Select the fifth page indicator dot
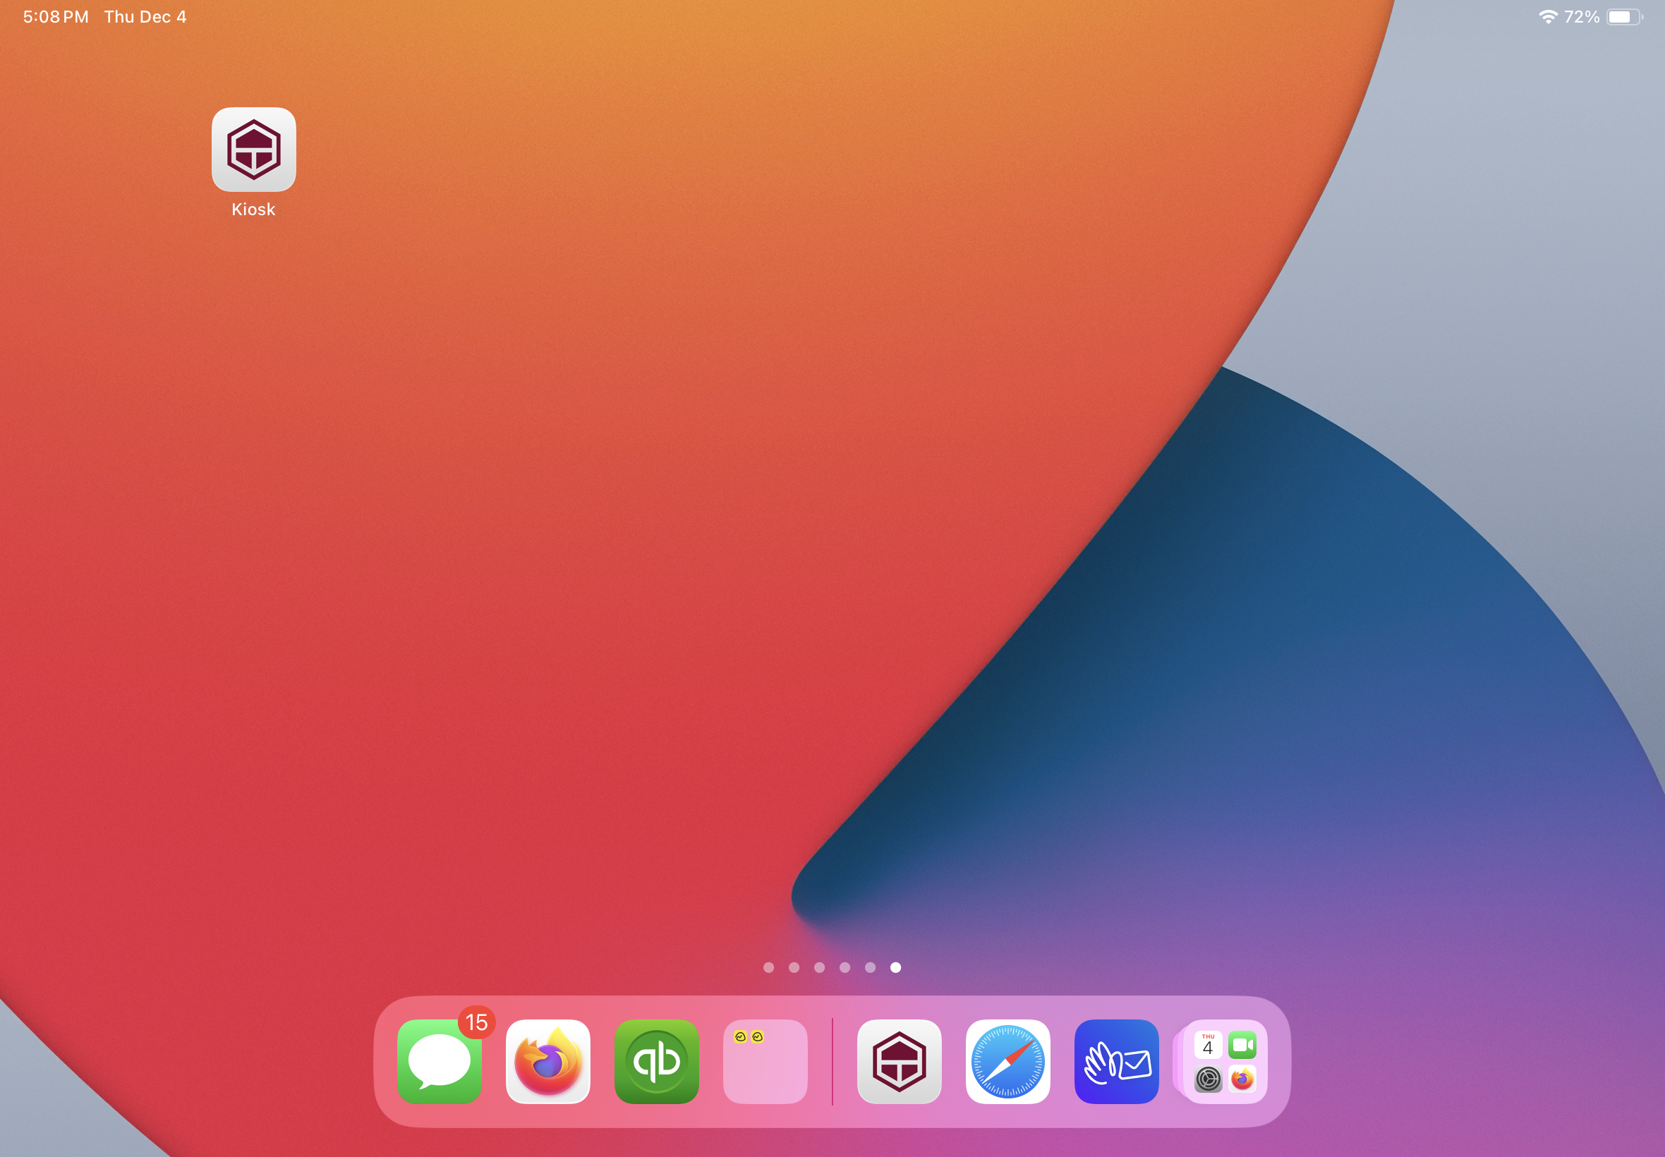1665x1157 pixels. coord(870,967)
